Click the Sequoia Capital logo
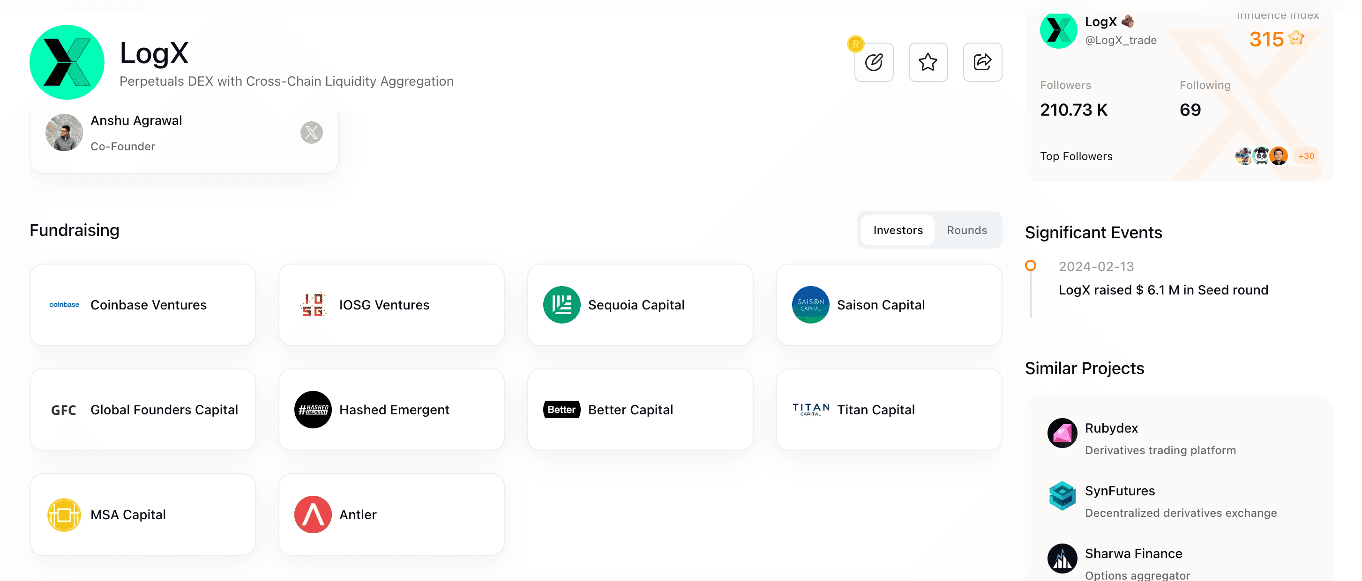This screenshot has width=1362, height=581. coord(561,305)
